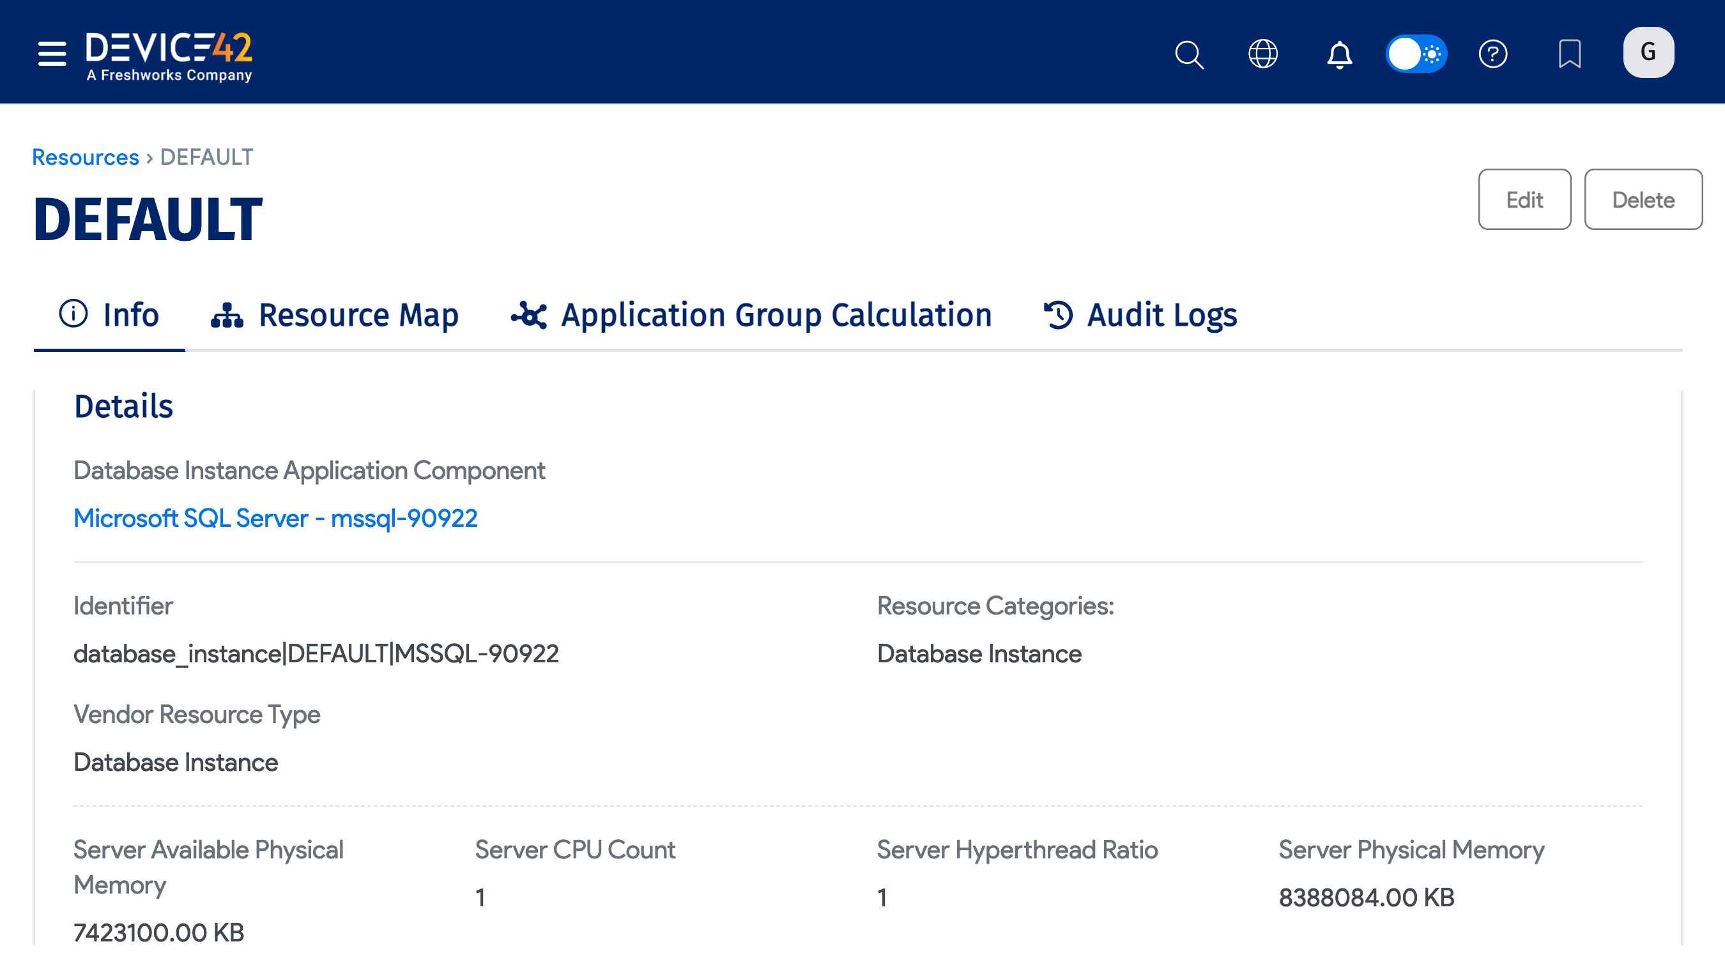Click the DEFAULT page heading

coord(148,220)
